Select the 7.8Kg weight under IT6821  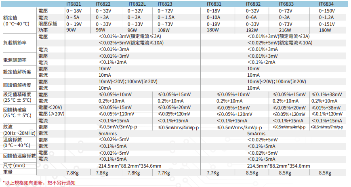(72, 173)
